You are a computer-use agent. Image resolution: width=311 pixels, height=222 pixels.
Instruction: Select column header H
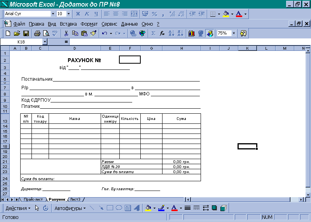click(x=182, y=49)
